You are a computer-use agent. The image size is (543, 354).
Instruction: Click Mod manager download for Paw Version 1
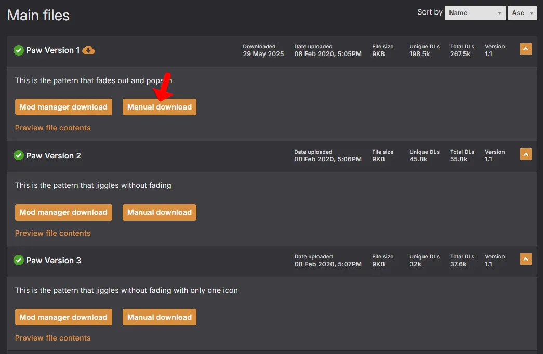click(63, 107)
